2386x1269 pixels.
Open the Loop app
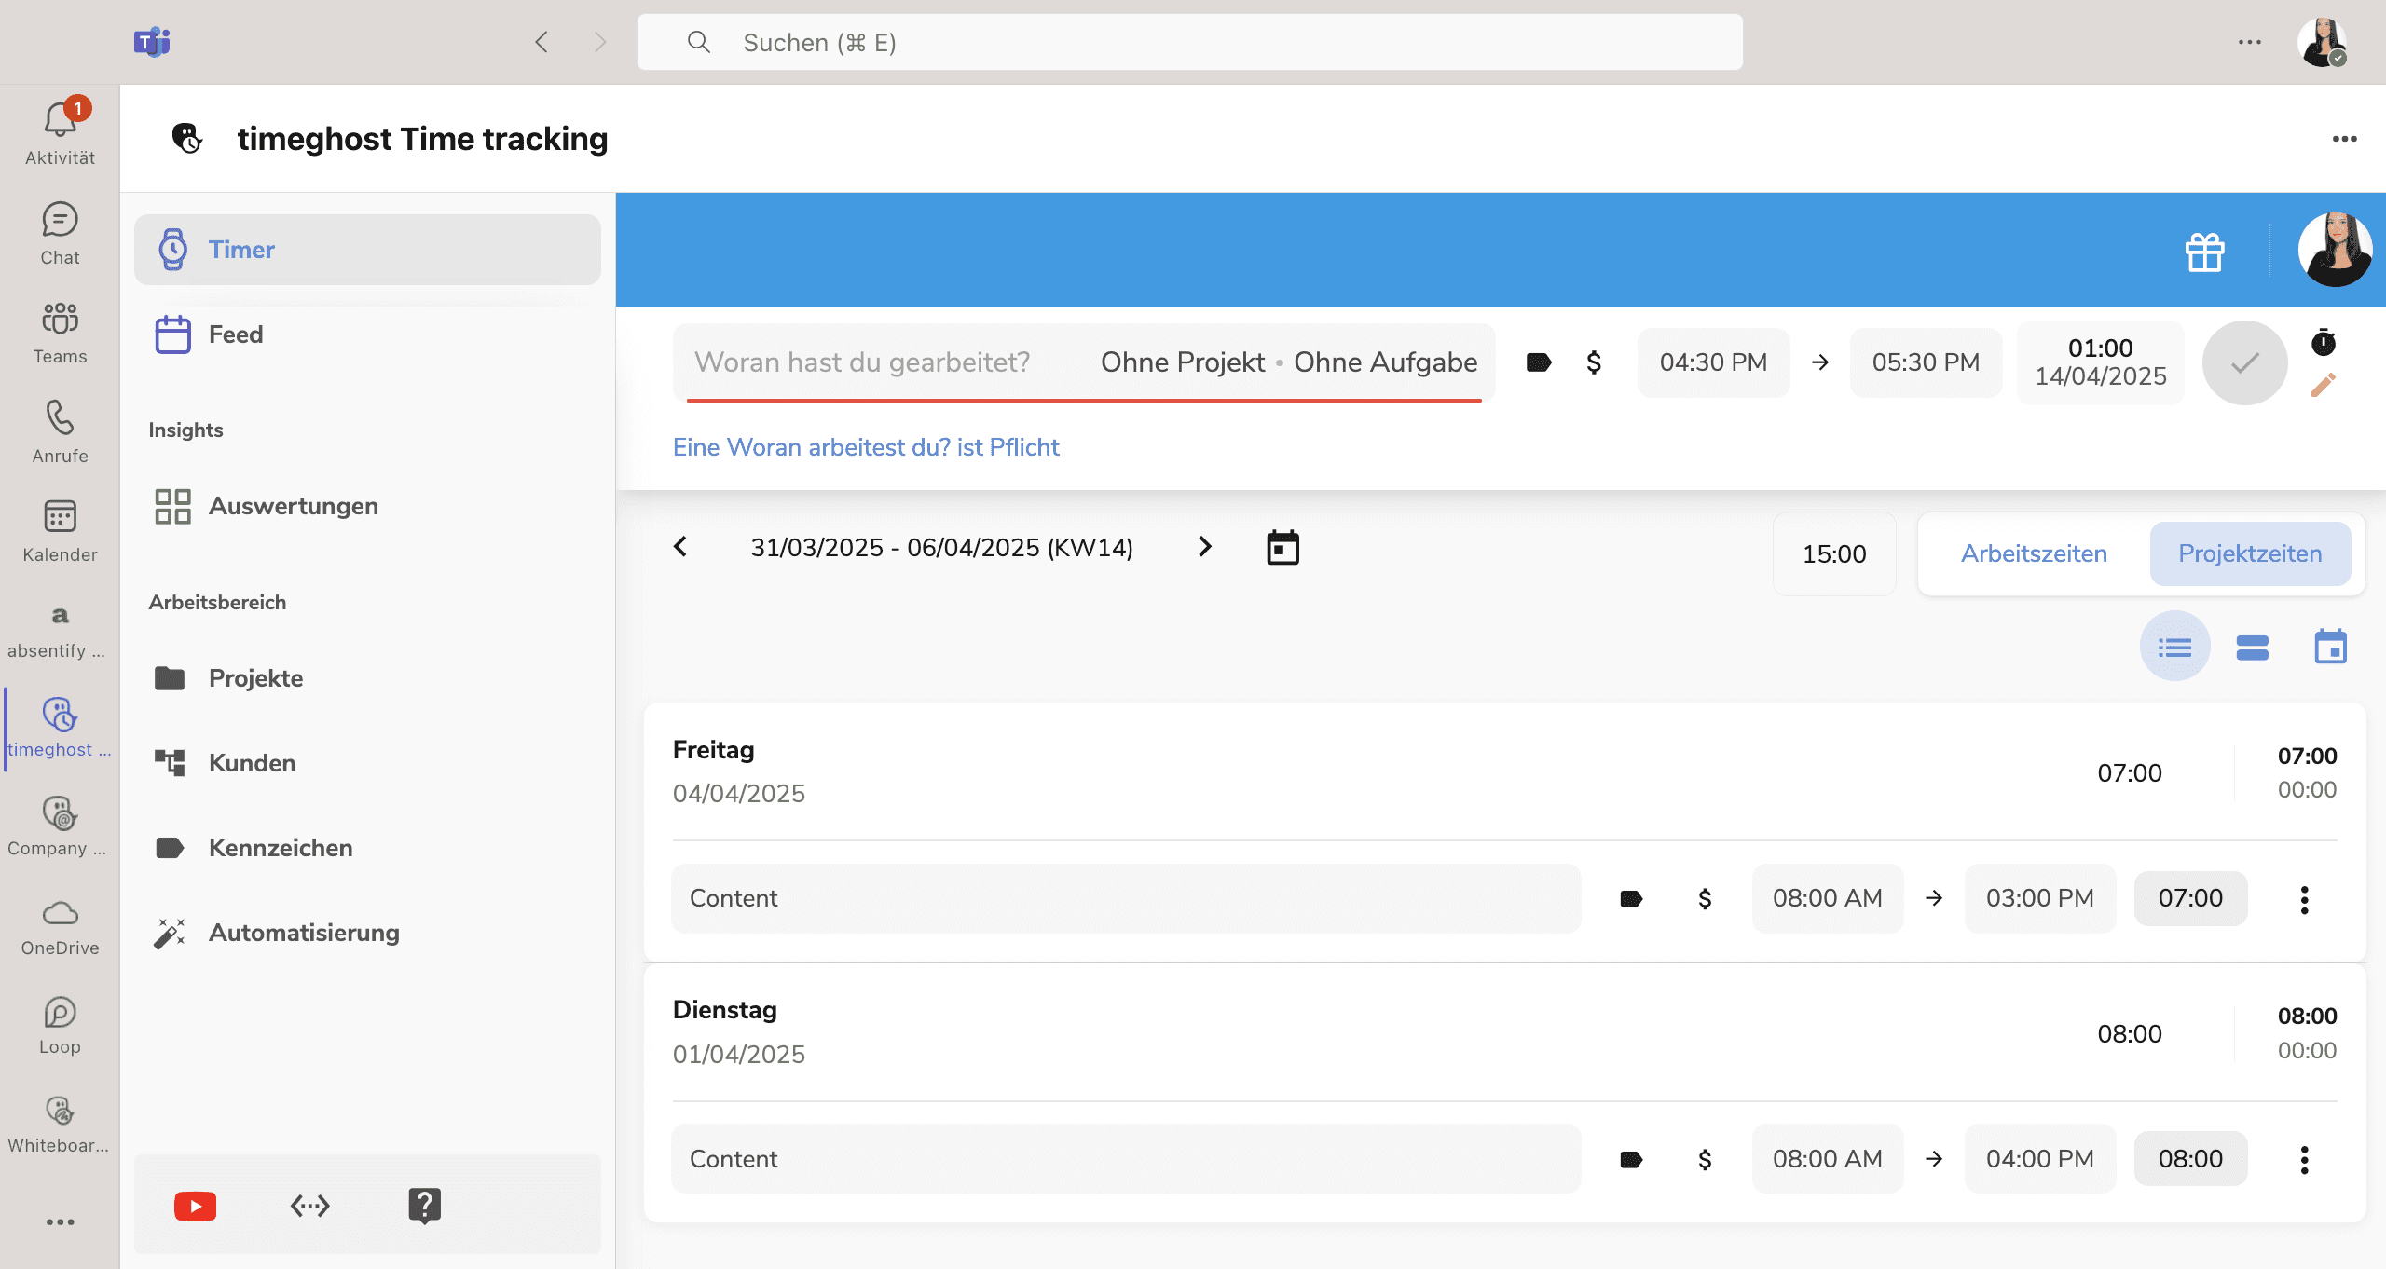[60, 1025]
